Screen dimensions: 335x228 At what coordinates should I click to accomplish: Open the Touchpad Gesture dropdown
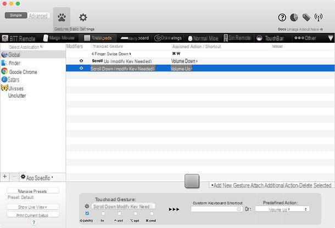pyautogui.click(x=123, y=206)
